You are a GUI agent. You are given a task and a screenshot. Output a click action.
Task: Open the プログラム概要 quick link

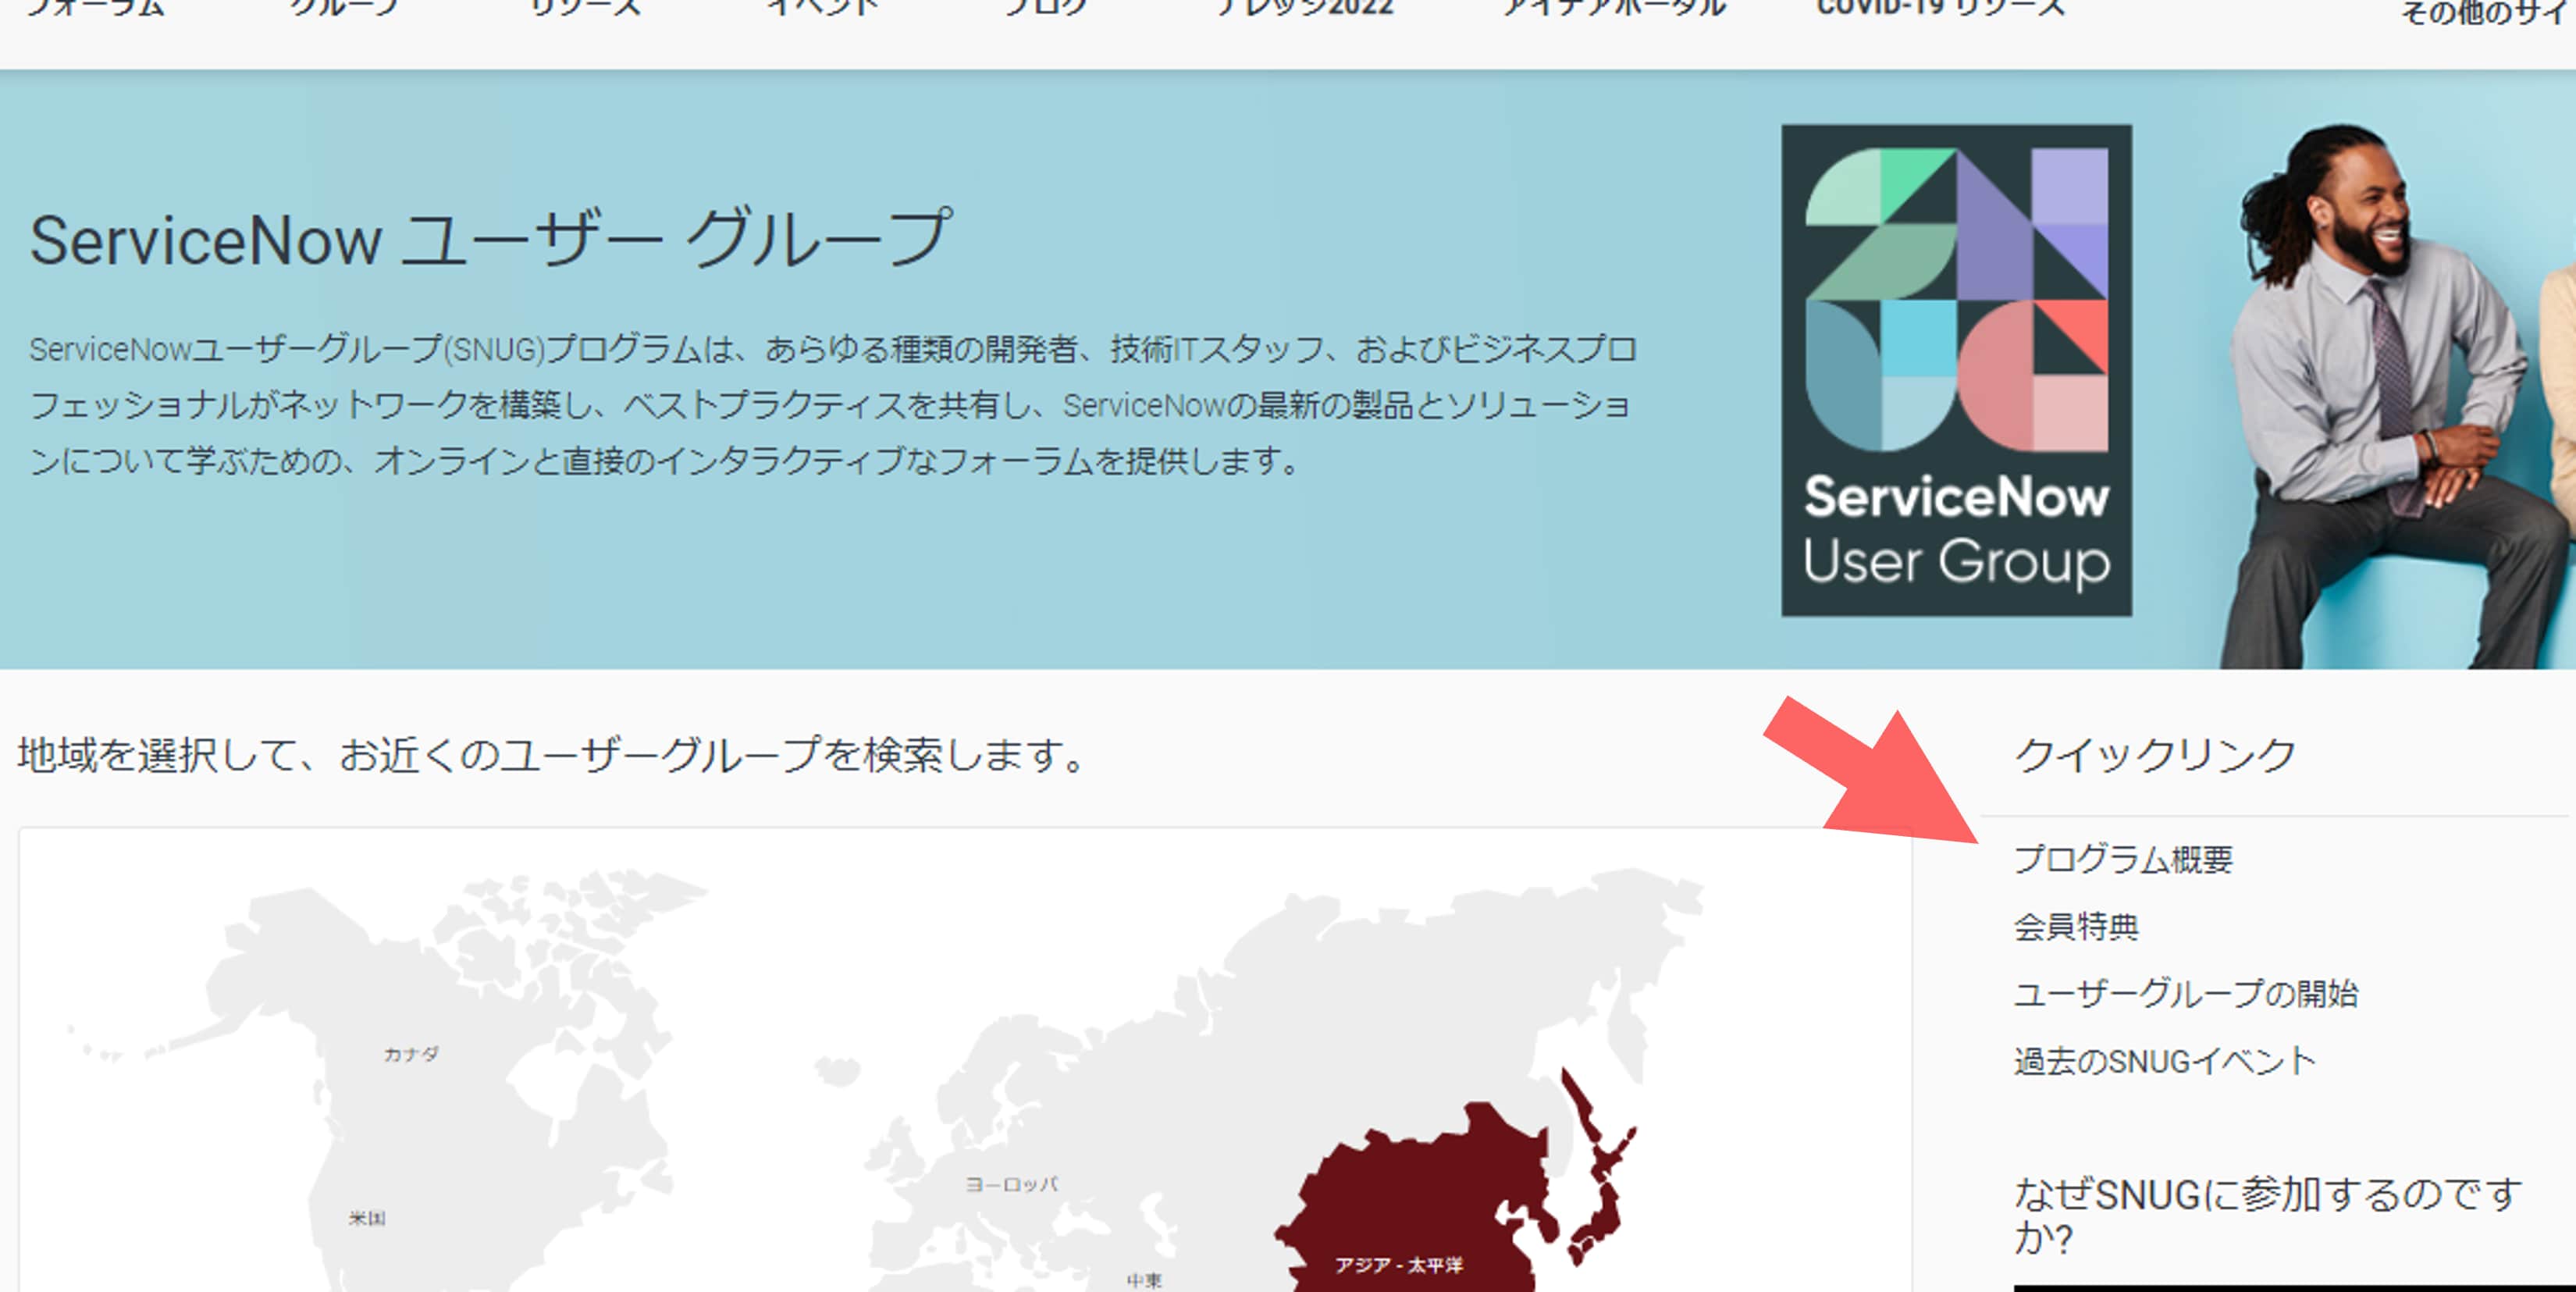point(2122,859)
